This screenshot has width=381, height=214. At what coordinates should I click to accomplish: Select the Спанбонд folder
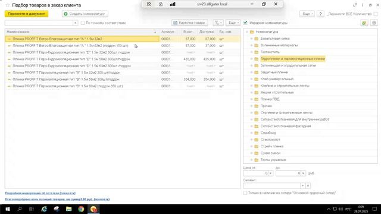point(268,133)
